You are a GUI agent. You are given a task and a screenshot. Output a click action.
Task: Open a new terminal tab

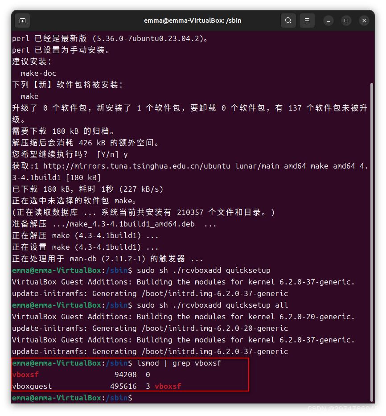22,21
